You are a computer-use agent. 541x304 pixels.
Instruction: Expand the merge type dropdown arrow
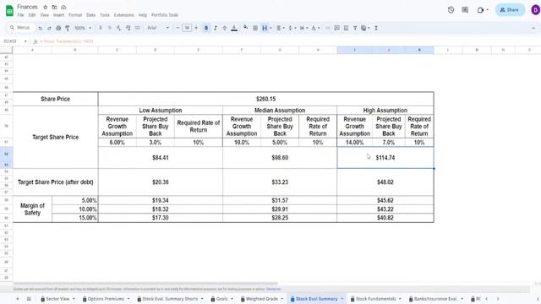pyautogui.click(x=270, y=28)
